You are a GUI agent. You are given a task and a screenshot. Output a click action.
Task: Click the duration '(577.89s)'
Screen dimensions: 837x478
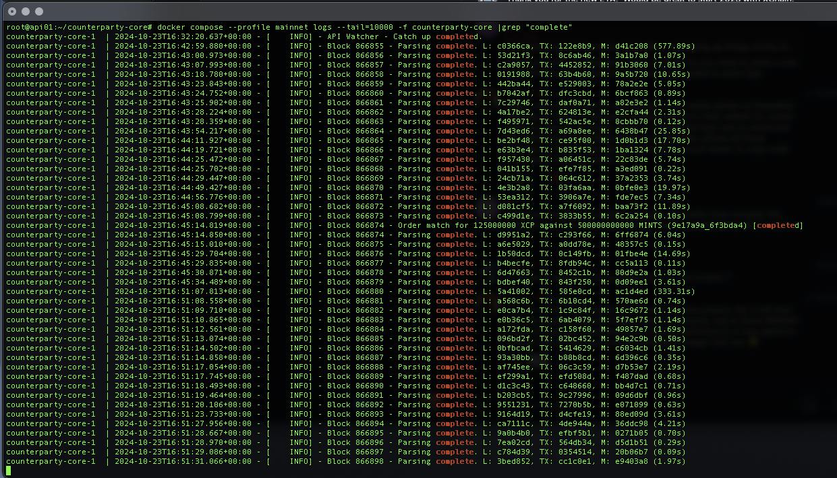(674, 46)
